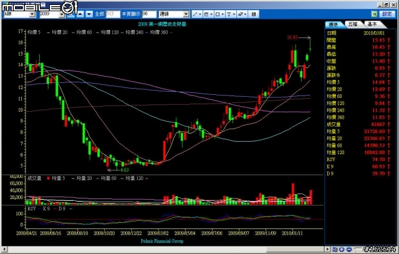The width and height of the screenshot is (399, 254).
Task: Restore down the application window
Action: tap(387, 5)
